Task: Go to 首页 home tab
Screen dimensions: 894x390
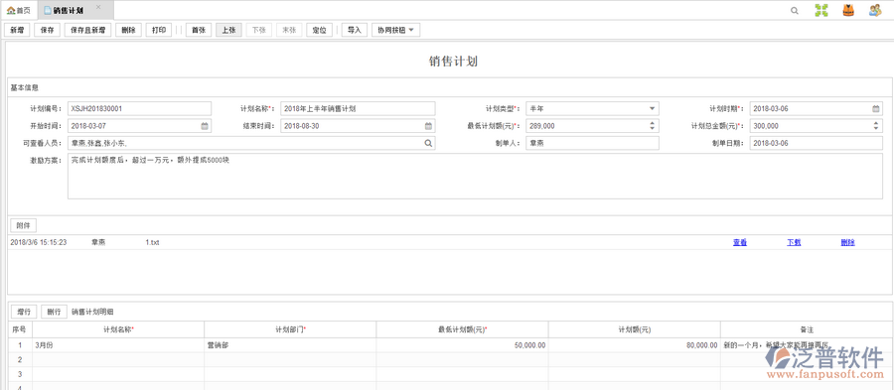Action: 19,11
